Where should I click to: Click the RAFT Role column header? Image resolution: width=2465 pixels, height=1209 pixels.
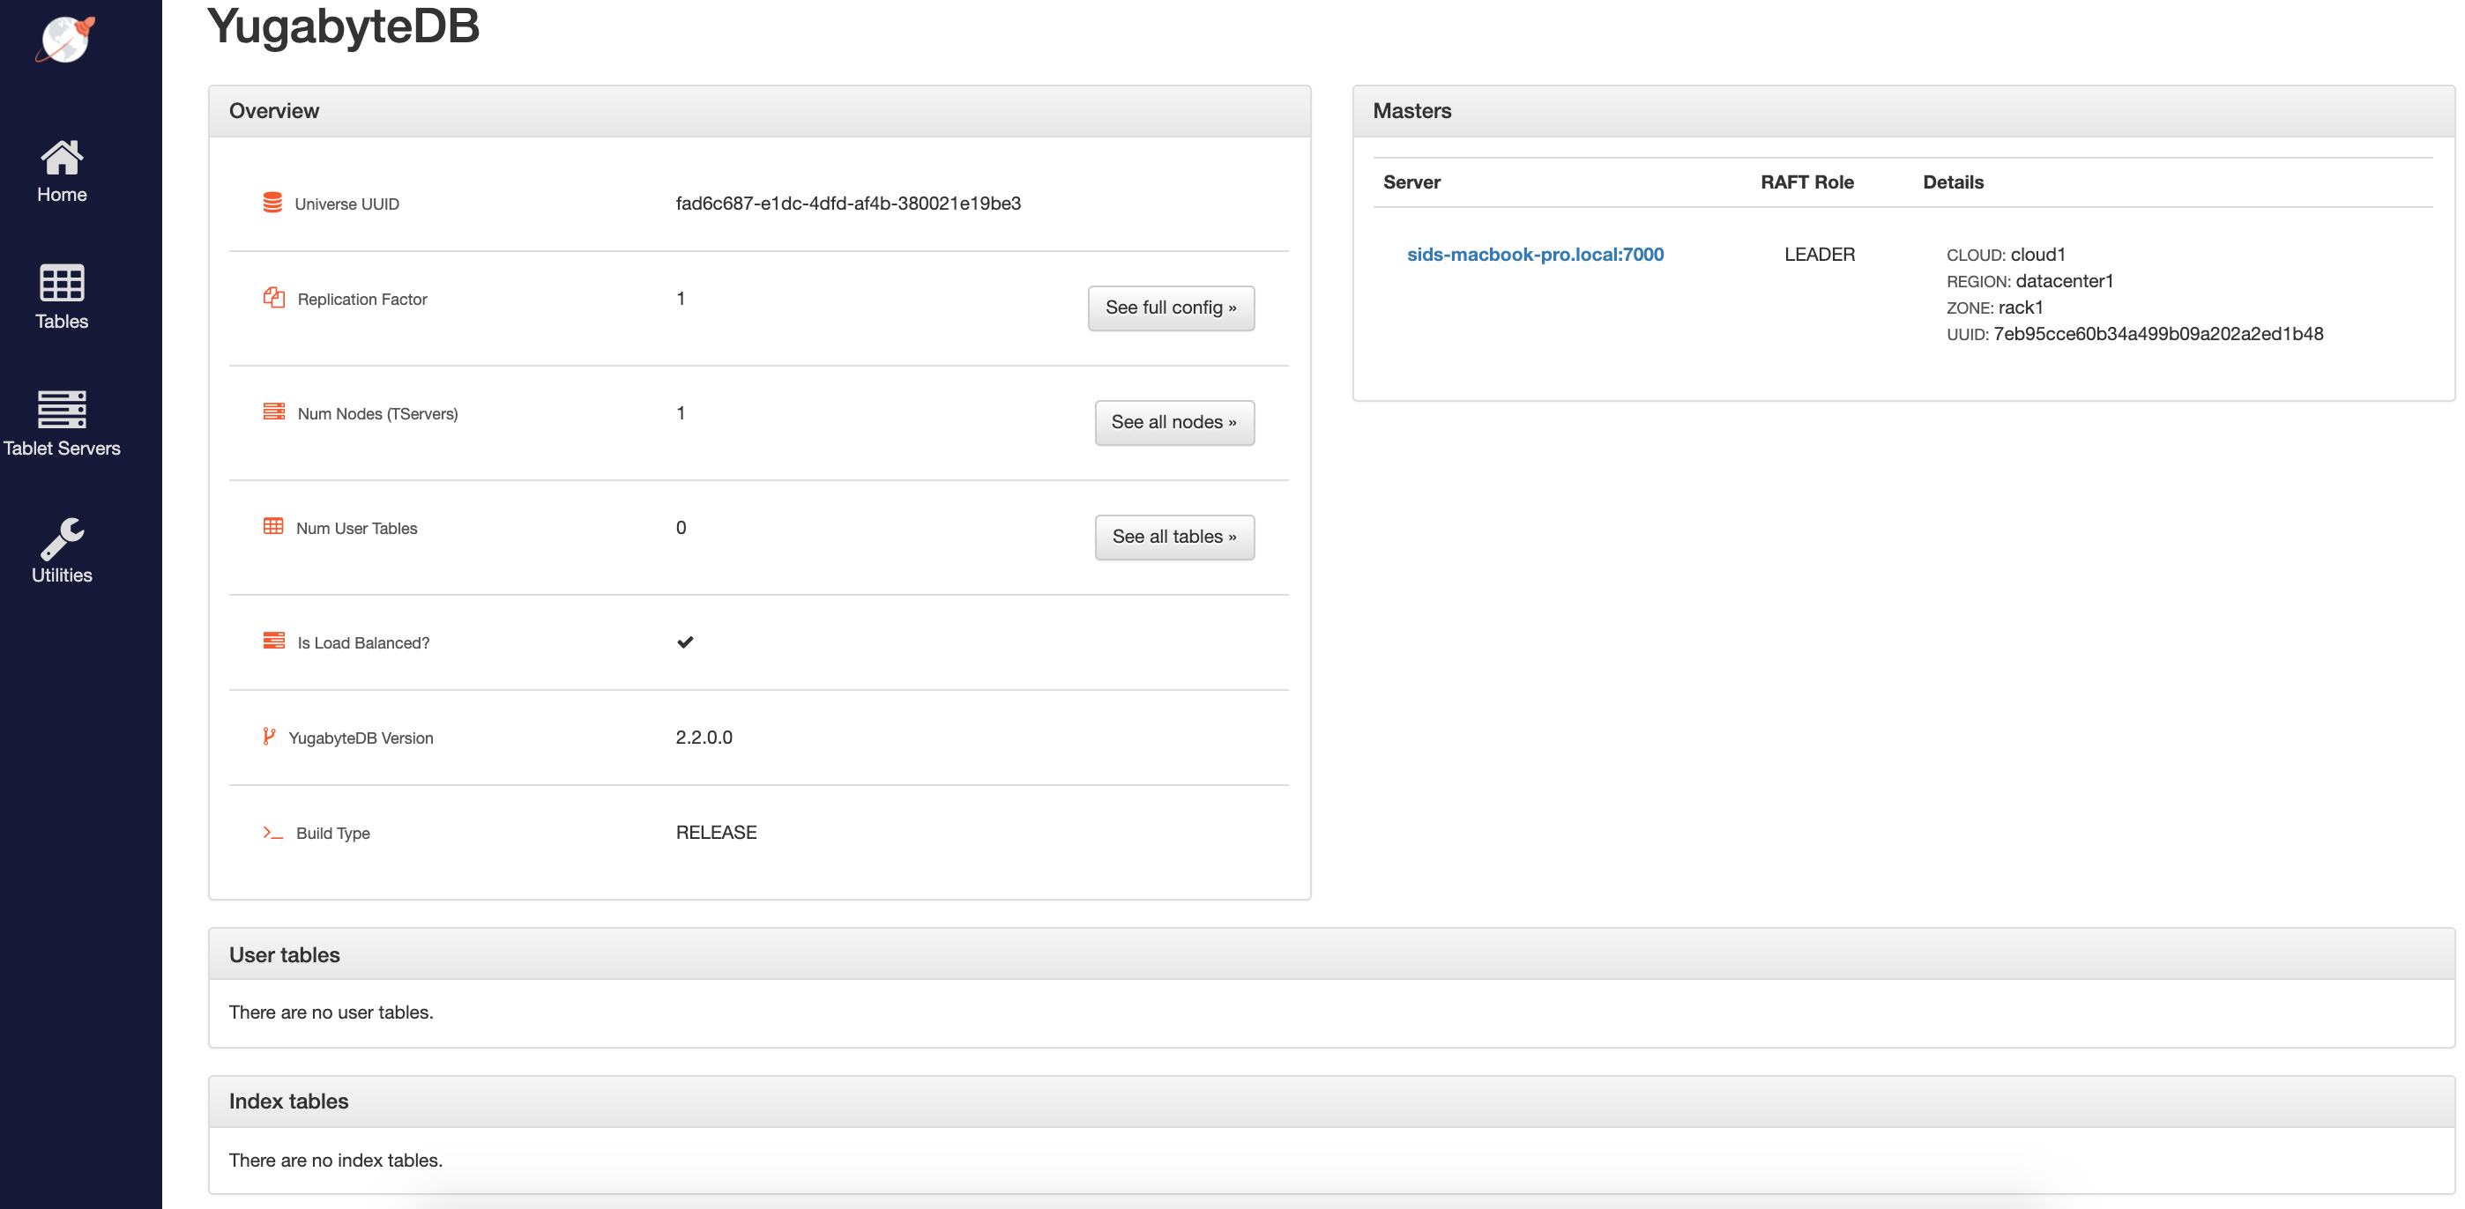1806,182
